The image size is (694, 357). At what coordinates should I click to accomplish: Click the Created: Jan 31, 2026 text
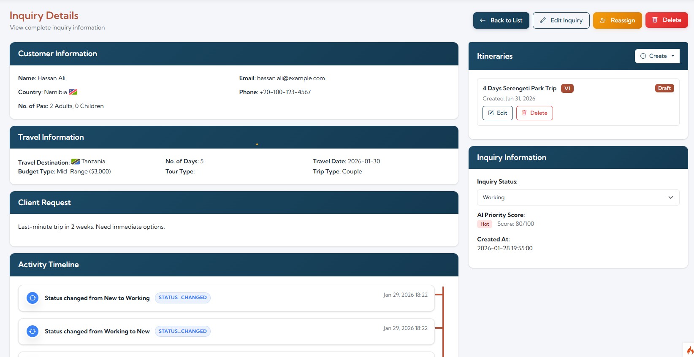click(x=509, y=98)
